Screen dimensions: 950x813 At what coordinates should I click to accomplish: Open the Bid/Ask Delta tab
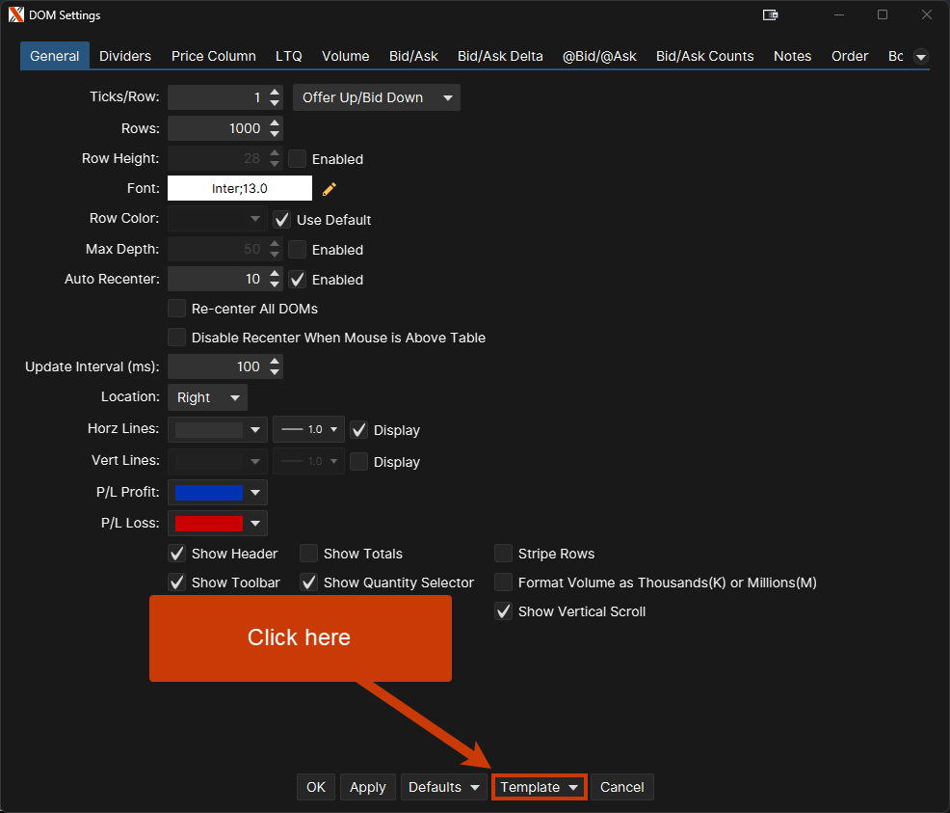pyautogui.click(x=500, y=56)
